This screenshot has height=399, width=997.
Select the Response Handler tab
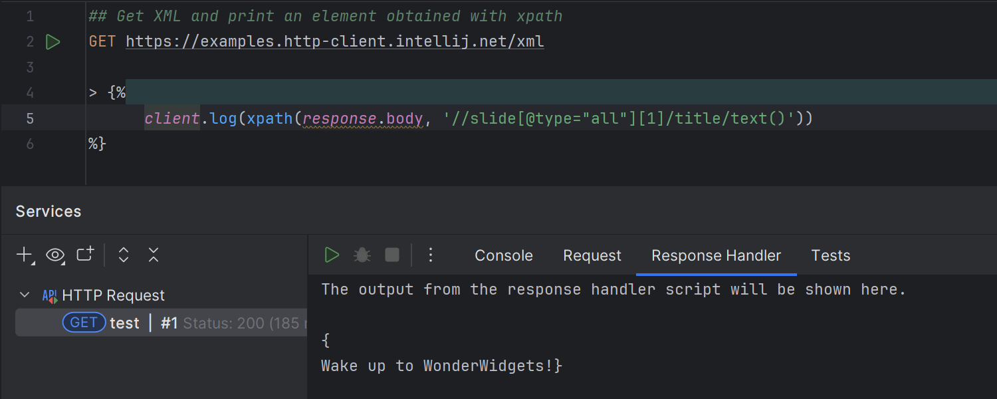pyautogui.click(x=717, y=255)
